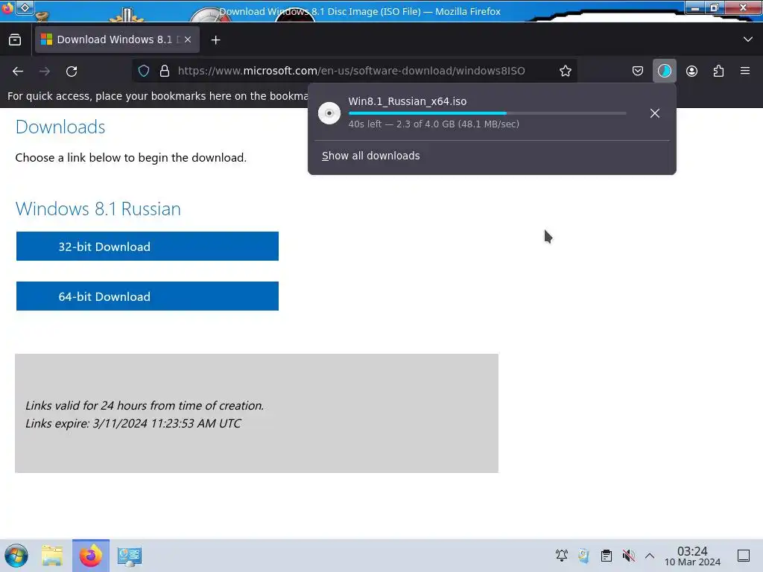
Task: Open Save to Pocket
Action: pos(638,71)
